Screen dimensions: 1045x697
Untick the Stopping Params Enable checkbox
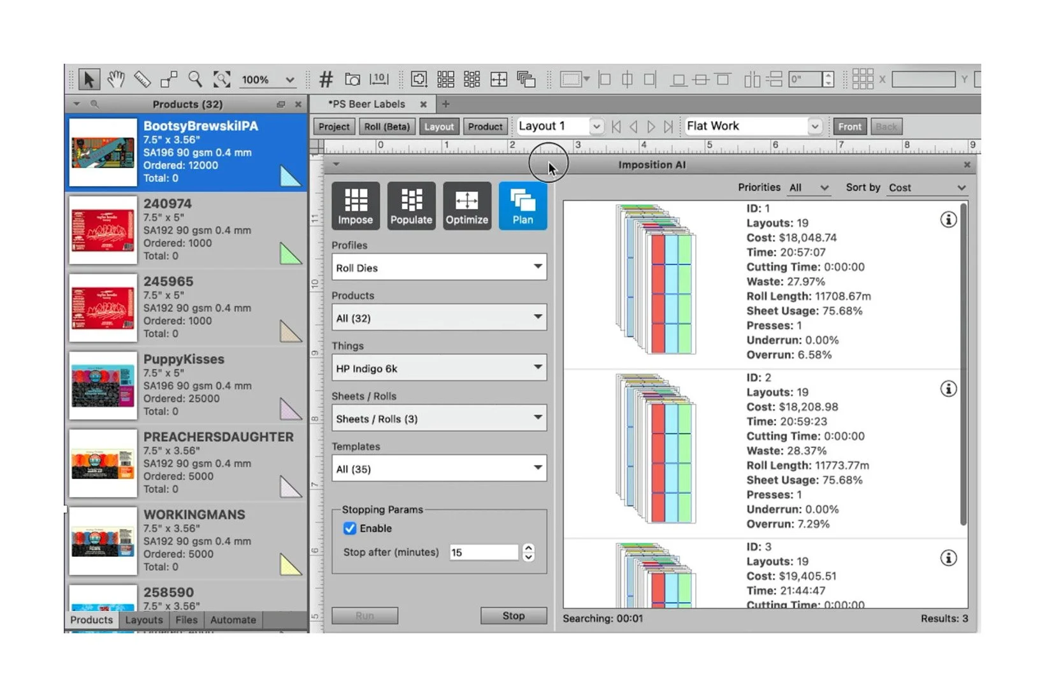tap(350, 528)
